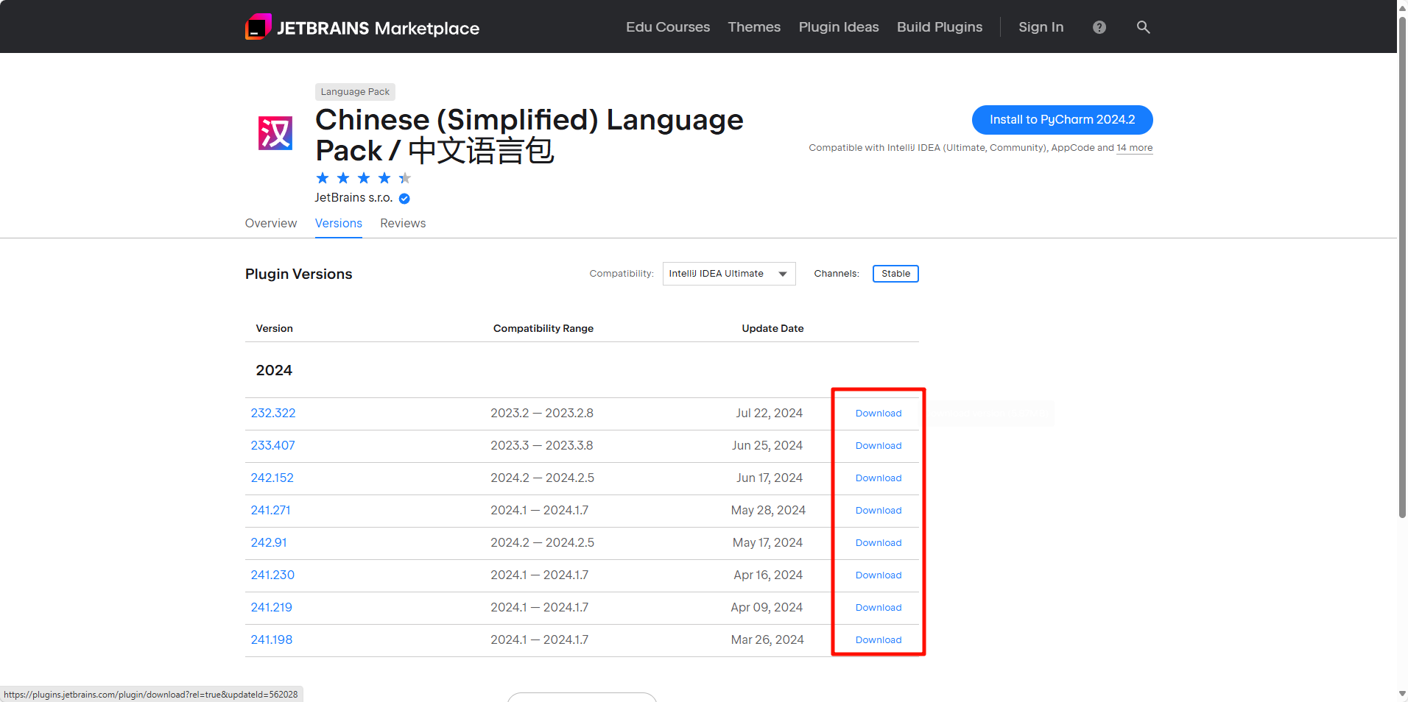Image resolution: width=1408 pixels, height=702 pixels.
Task: Click the 'Jun 25, 2024' date cell
Action: 767,446
